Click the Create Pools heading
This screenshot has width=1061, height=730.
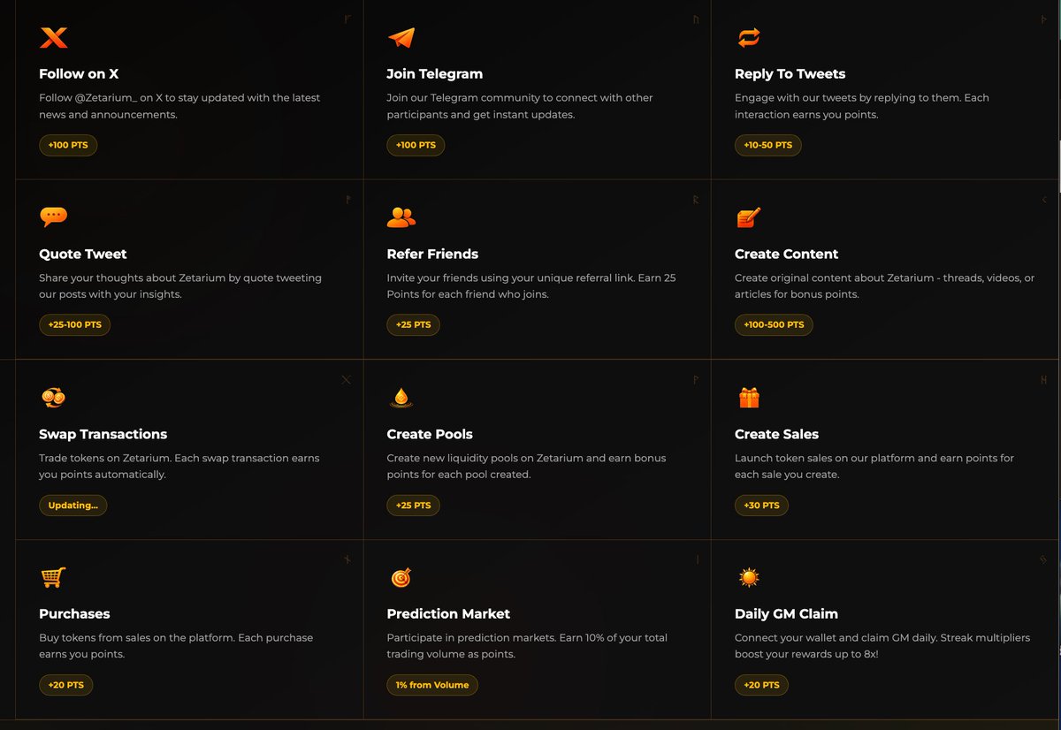430,434
